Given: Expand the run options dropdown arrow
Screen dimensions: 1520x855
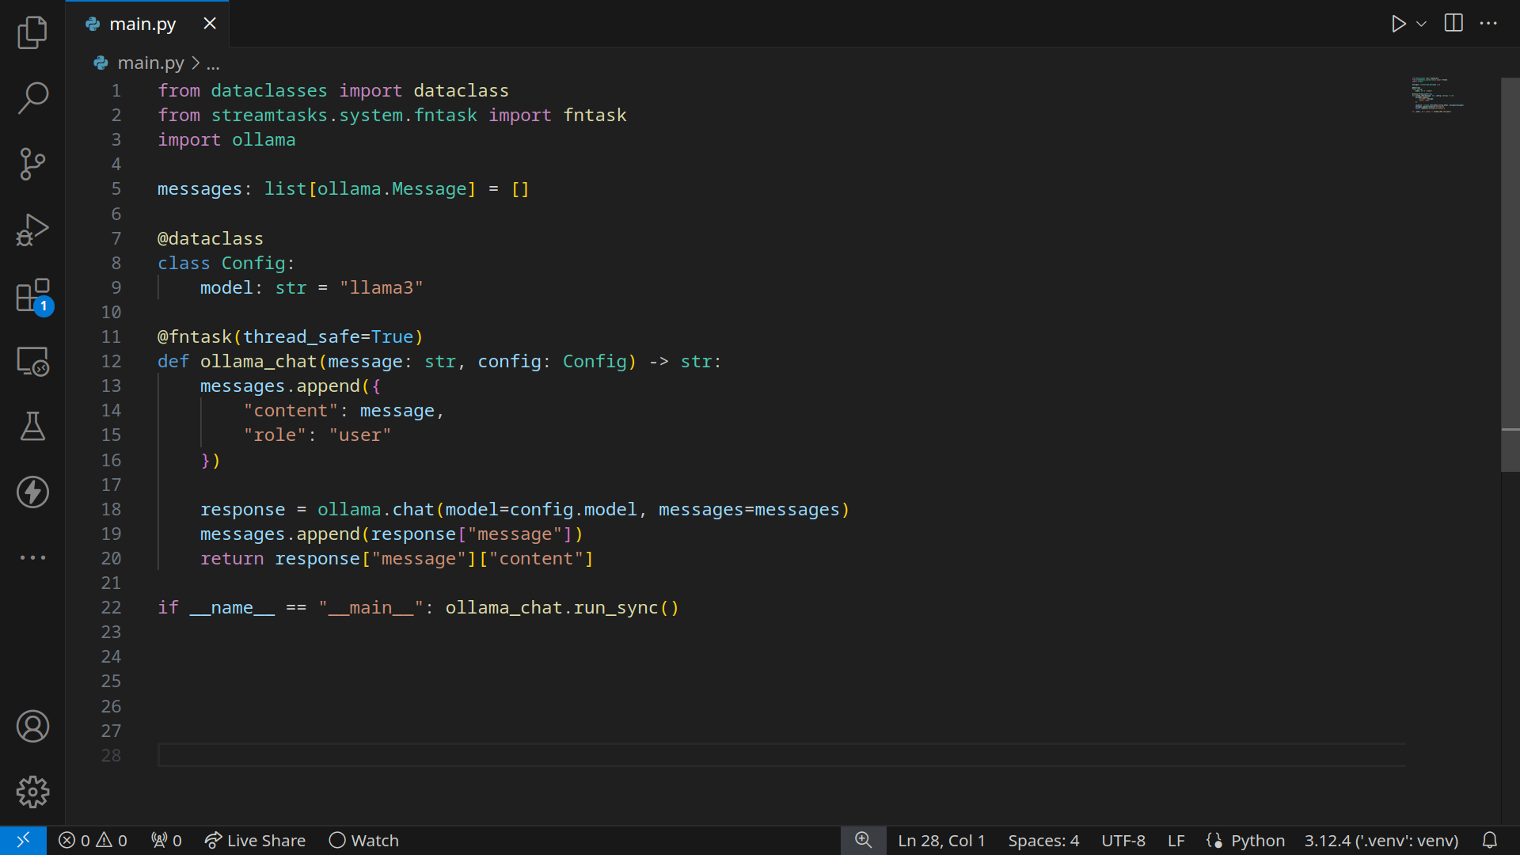Looking at the screenshot, I should tap(1421, 24).
